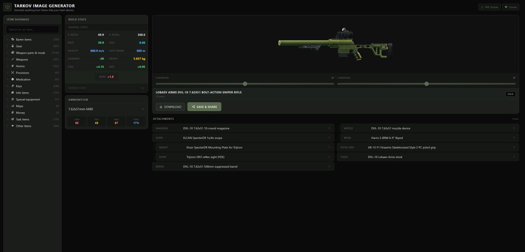525x252 pixels.
Task: Click the rifle title LOBAEV ARMS DVL-10
Action: [x=199, y=92]
